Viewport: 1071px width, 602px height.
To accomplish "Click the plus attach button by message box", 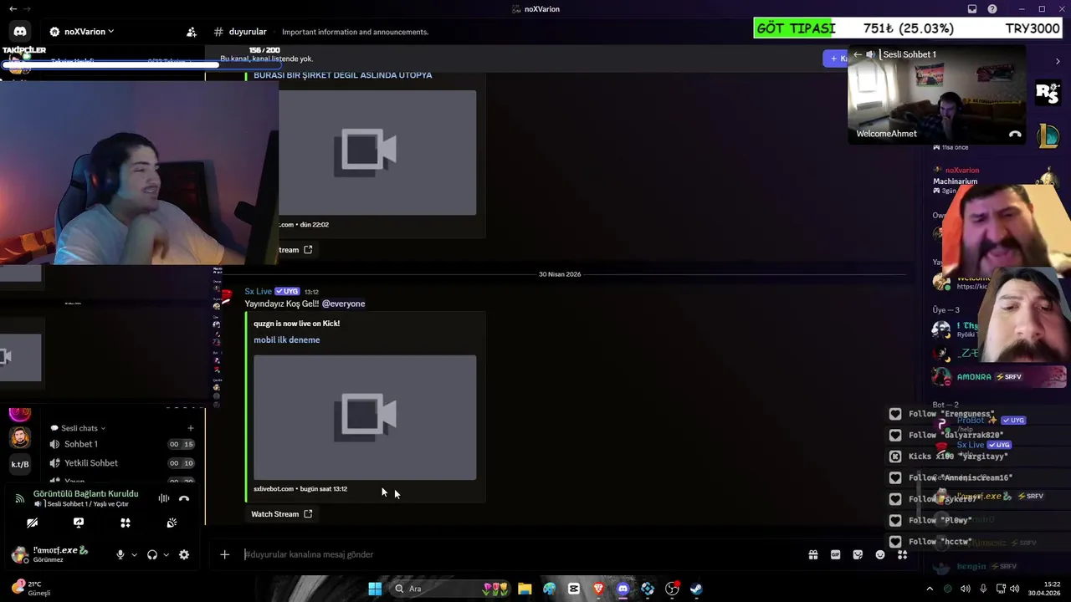I will [x=224, y=554].
